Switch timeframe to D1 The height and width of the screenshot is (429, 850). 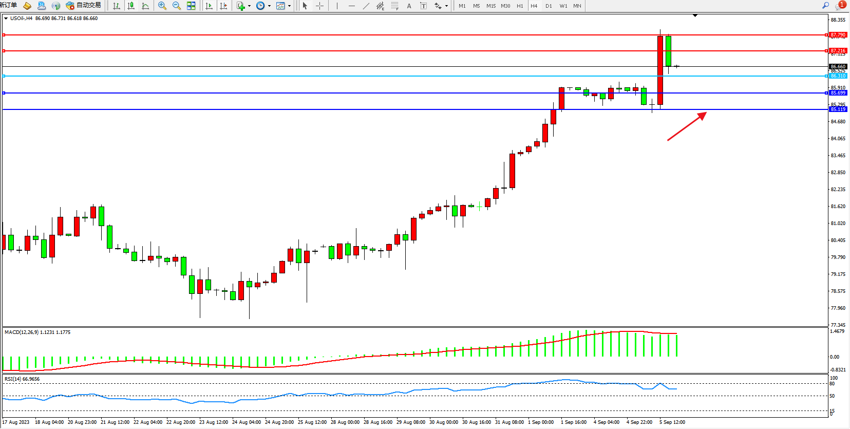549,6
